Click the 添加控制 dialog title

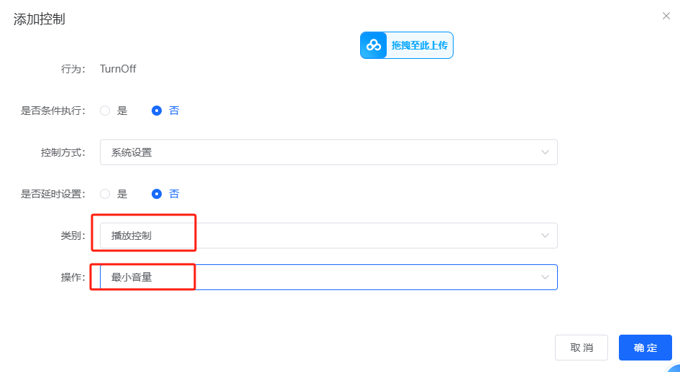(40, 19)
